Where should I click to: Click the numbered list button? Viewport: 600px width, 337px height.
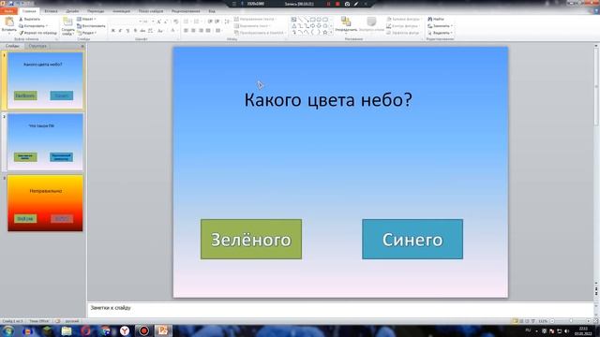coord(197,22)
